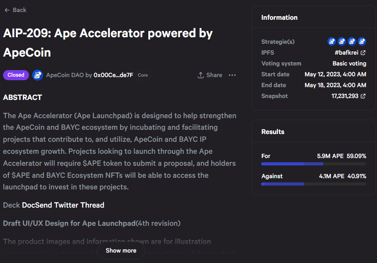Open the IPFS external link icon

point(363,53)
